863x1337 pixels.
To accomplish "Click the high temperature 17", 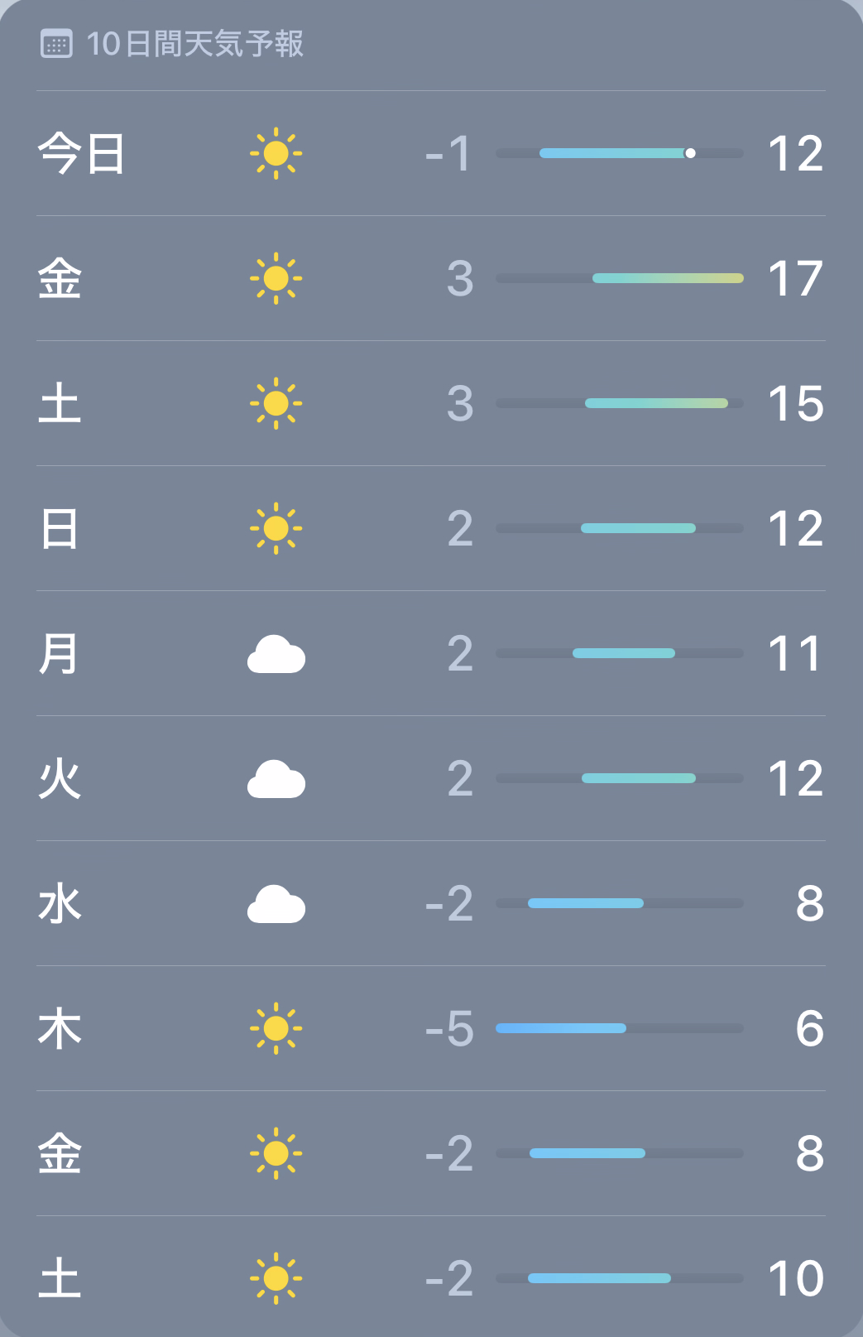I will (794, 279).
